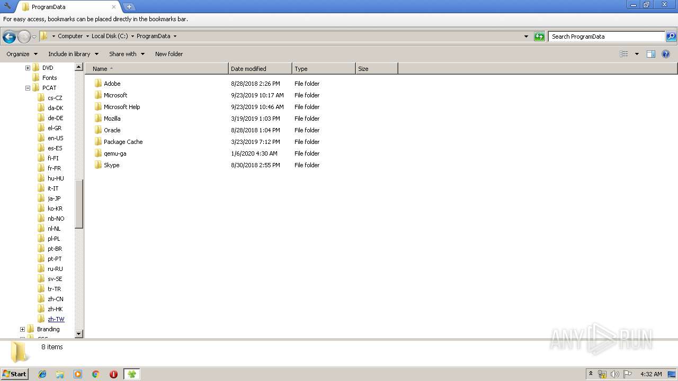Open recent pages dropdown beside Forward arrow
The image size is (678, 381).
[34, 37]
